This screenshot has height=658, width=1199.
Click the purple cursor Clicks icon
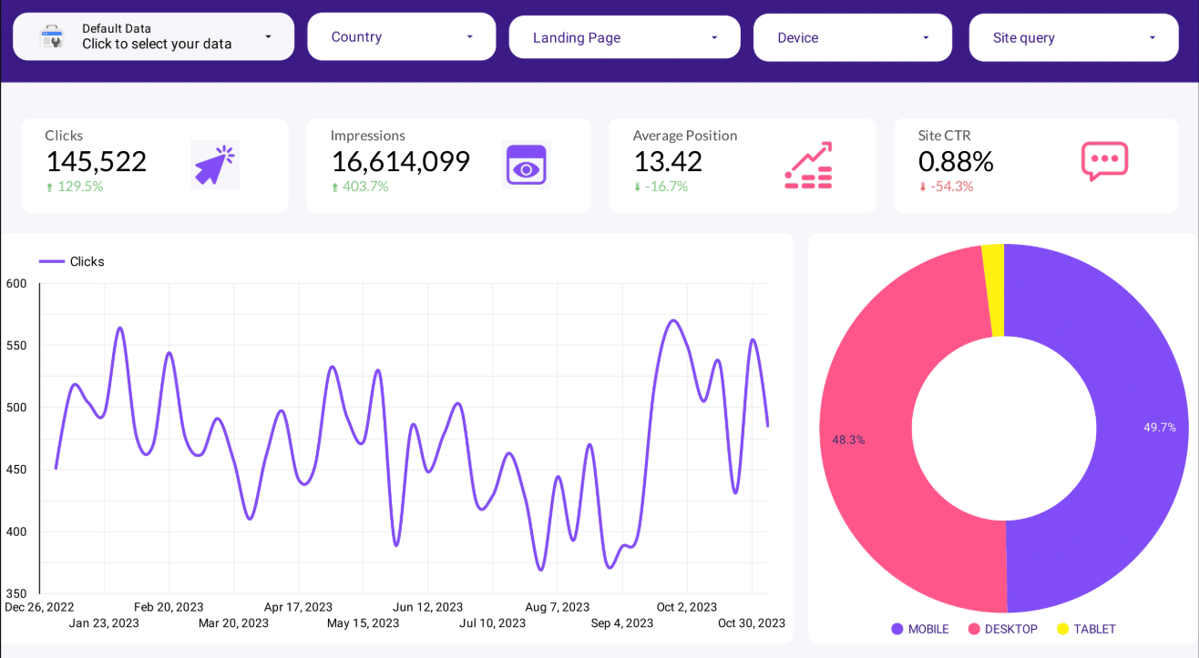[x=214, y=165]
